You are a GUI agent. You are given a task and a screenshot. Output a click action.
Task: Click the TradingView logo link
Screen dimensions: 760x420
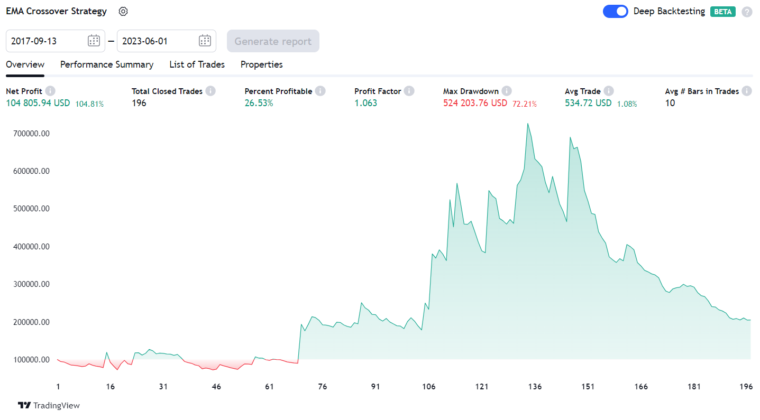pos(49,405)
